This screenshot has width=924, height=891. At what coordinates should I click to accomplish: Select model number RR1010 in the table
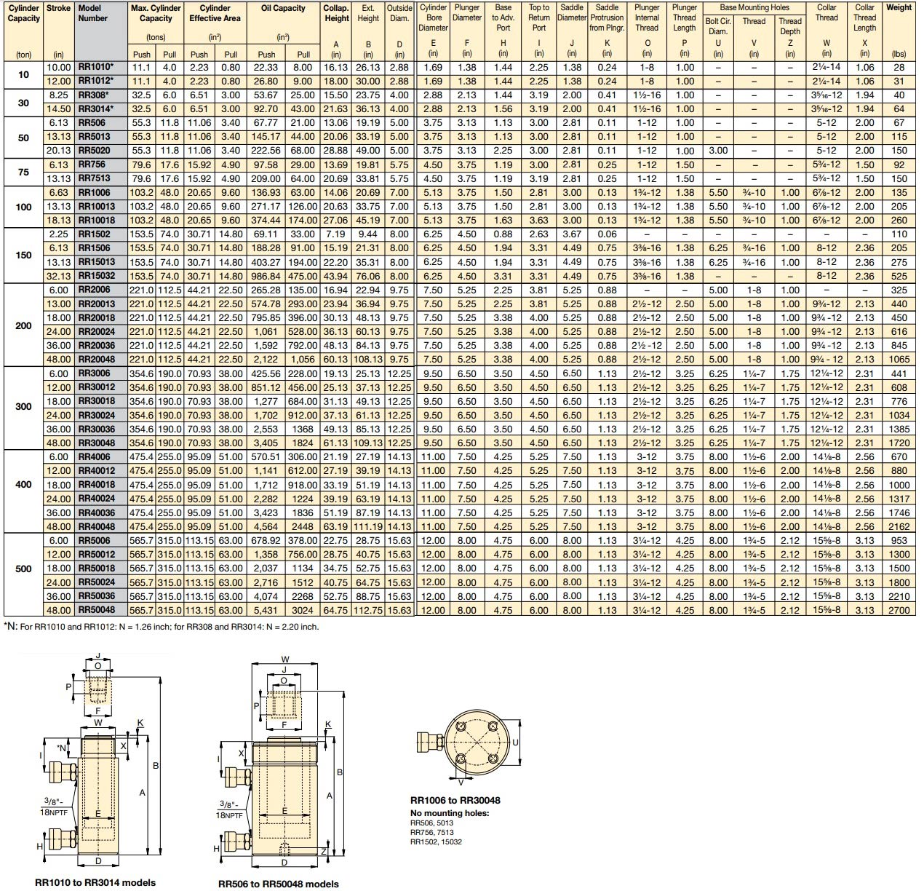(x=94, y=67)
